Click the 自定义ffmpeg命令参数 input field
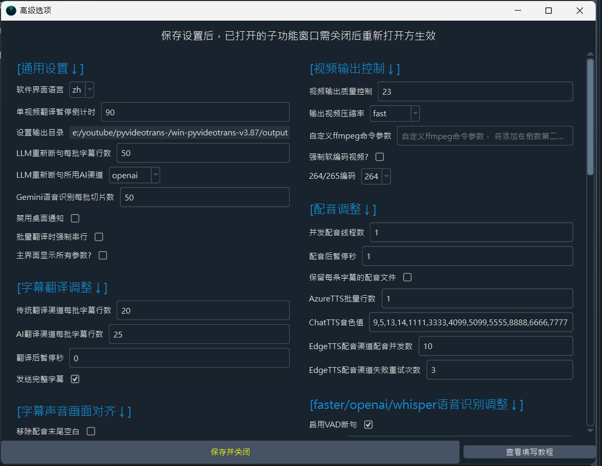602x466 pixels. pyautogui.click(x=485, y=136)
